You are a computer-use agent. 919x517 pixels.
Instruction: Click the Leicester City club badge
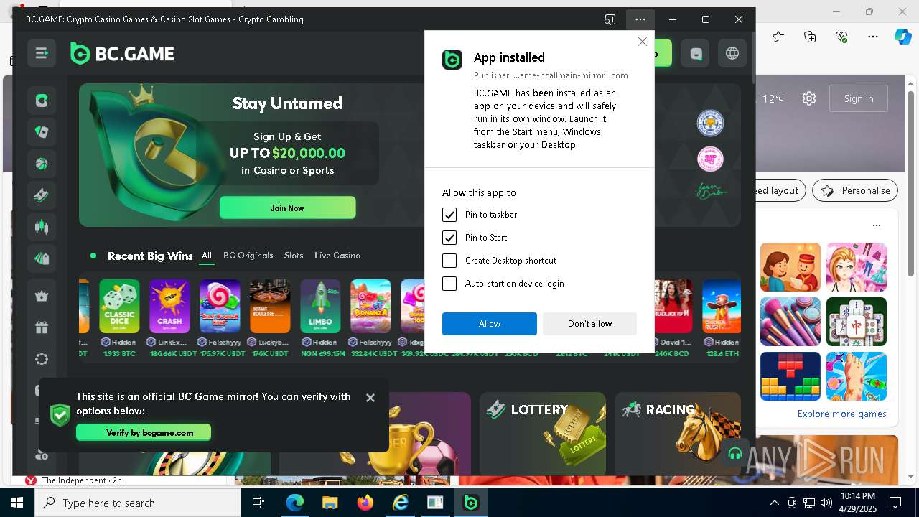tap(710, 124)
